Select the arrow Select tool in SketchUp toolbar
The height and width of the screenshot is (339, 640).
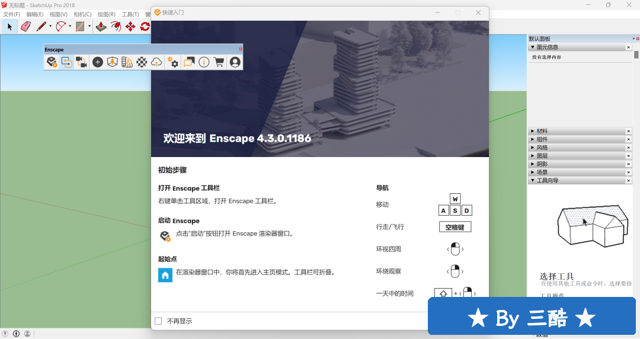[10, 27]
